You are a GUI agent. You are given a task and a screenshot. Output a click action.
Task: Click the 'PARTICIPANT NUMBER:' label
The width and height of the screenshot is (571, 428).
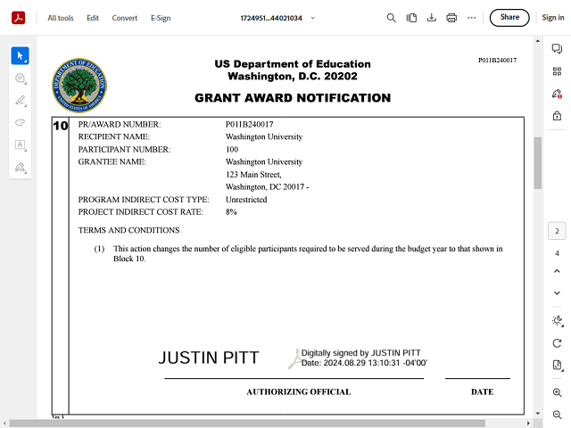124,149
